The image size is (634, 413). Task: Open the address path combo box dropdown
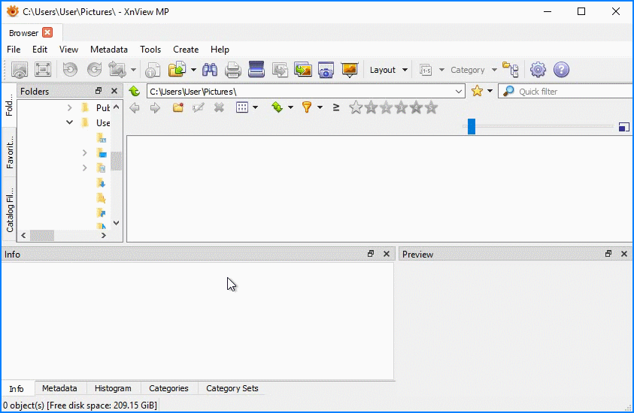pos(459,92)
